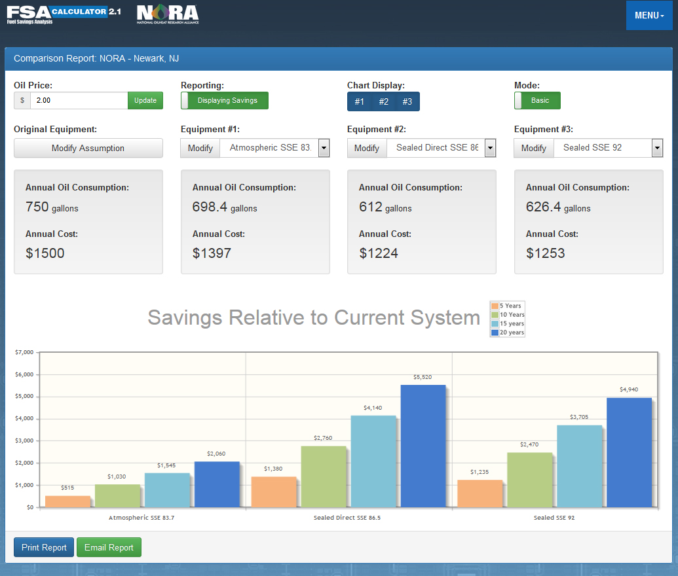This screenshot has height=576, width=678.
Task: Expand the Equipment #3 Sealed SSE 92 dropdown
Action: pos(657,148)
